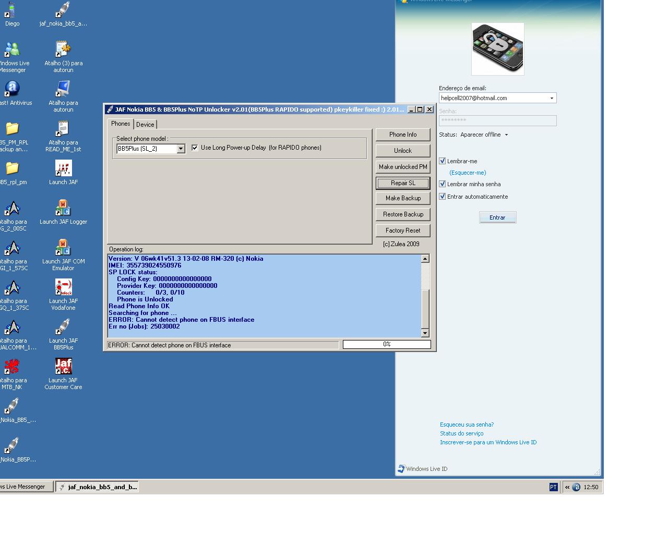Click the Factory Reset button

403,230
